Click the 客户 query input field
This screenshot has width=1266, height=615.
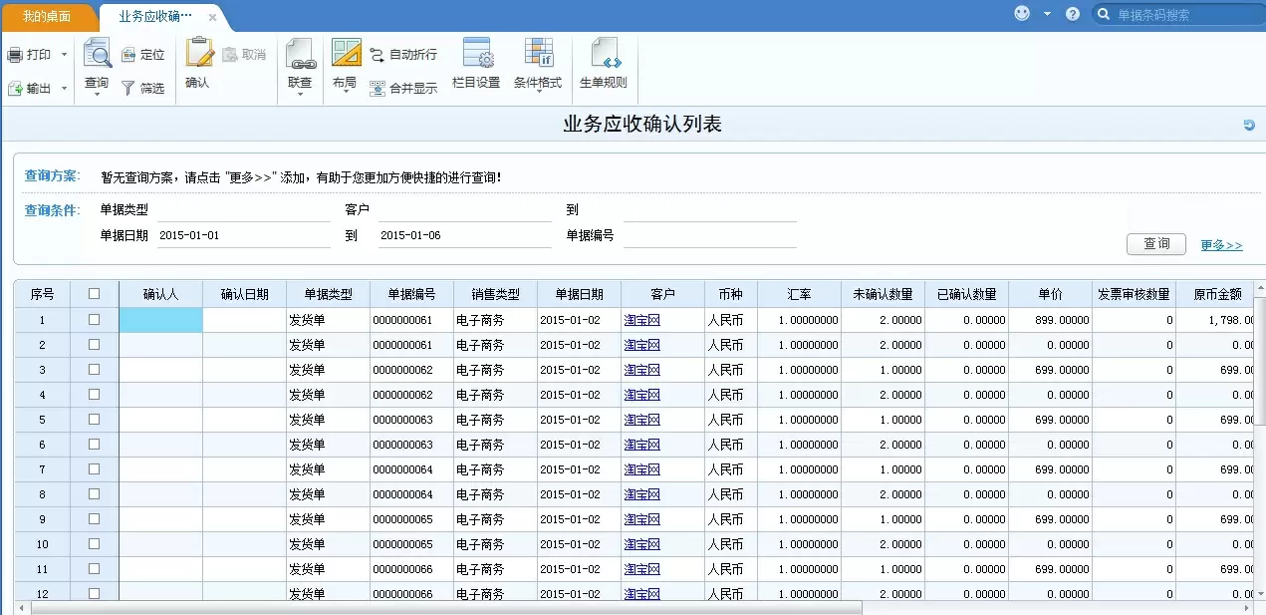click(x=465, y=210)
